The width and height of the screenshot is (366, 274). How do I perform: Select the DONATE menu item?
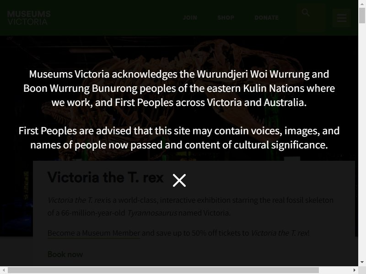tap(267, 18)
